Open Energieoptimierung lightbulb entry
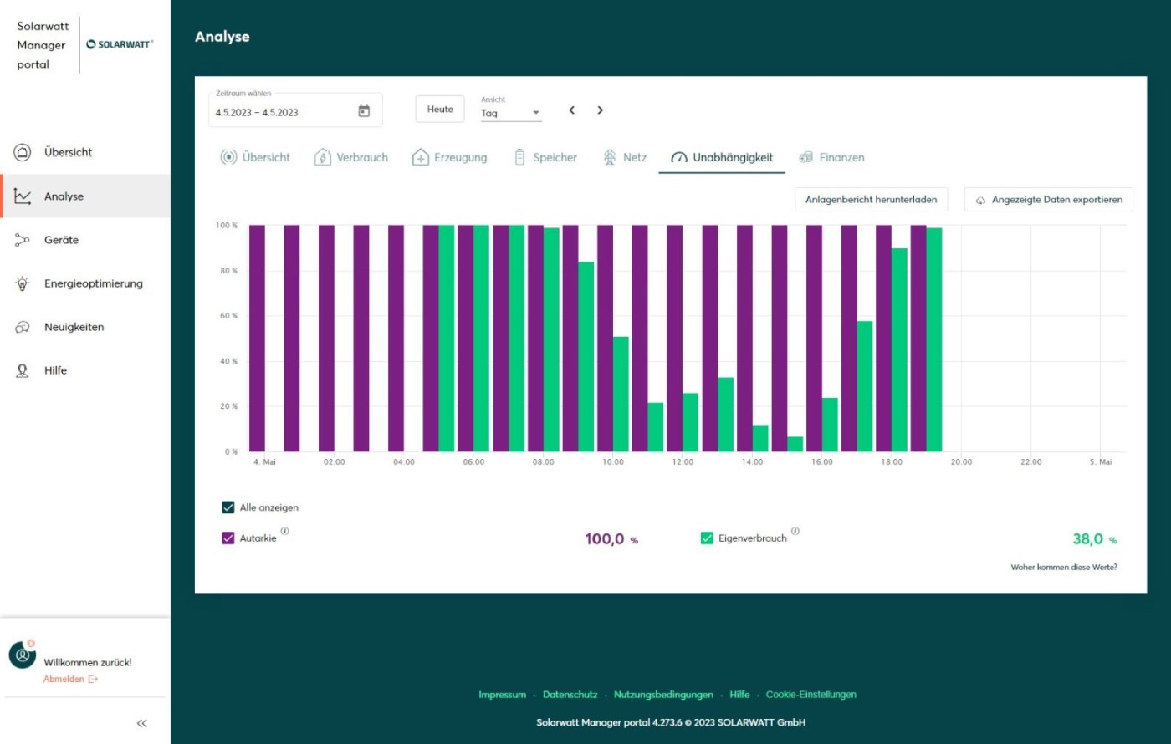Image resolution: width=1171 pixels, height=744 pixels. (93, 283)
